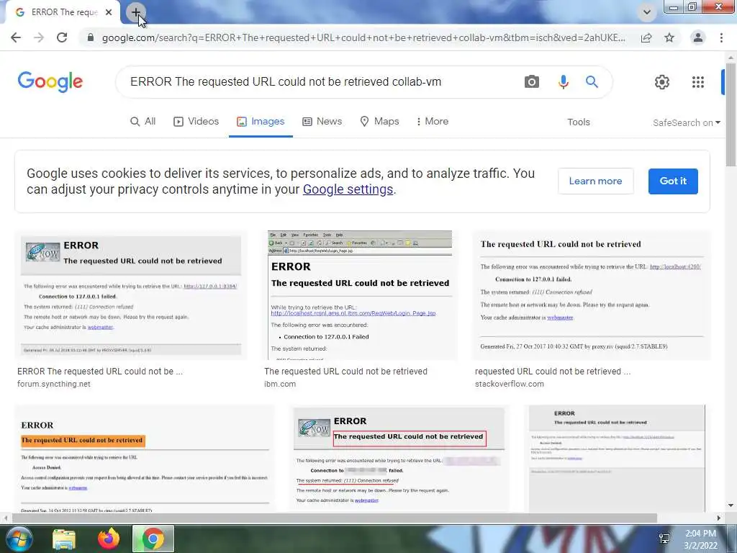Launch Firefox from taskbar
This screenshot has height=553, width=737.
click(x=109, y=539)
